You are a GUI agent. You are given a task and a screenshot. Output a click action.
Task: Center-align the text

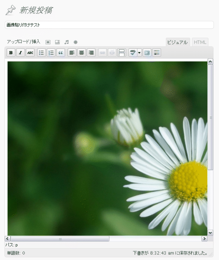(81, 53)
